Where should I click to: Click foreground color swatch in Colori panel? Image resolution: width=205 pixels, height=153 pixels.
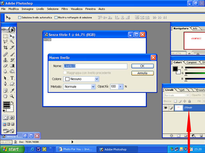(175, 69)
